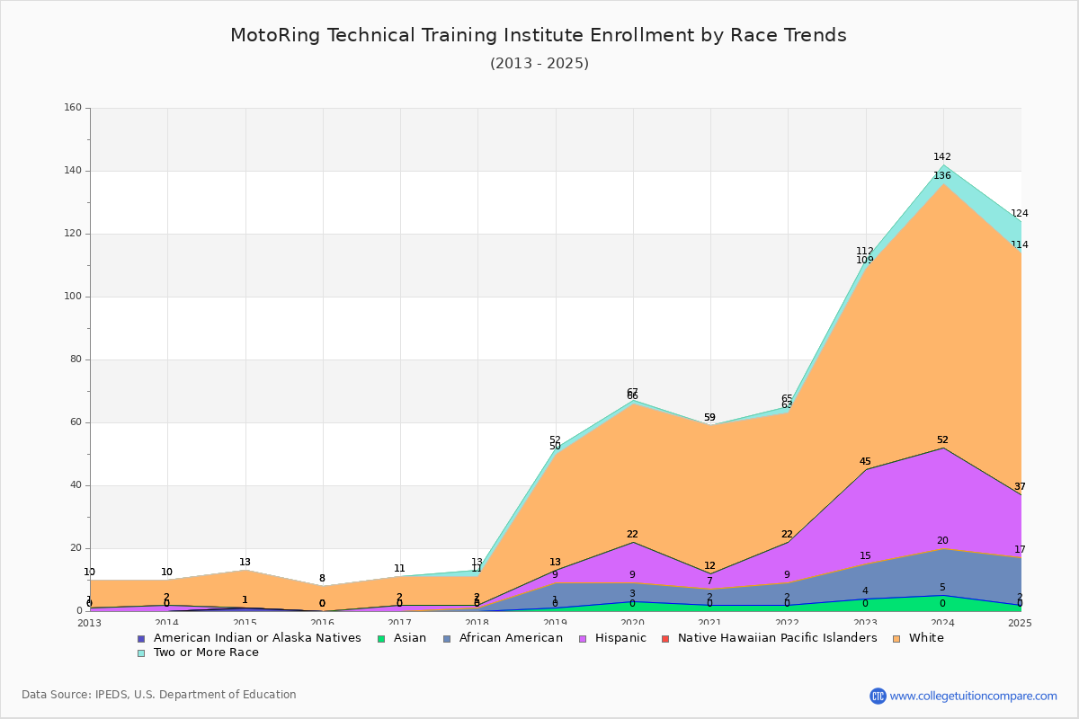This screenshot has height=719, width=1079.
Task: Click the 2025 x-axis label
Action: click(1021, 623)
